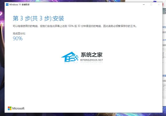This screenshot has width=166, height=116.
Task: Click the heading 第 3 步(共 3 步):安装
Action: 38,18
